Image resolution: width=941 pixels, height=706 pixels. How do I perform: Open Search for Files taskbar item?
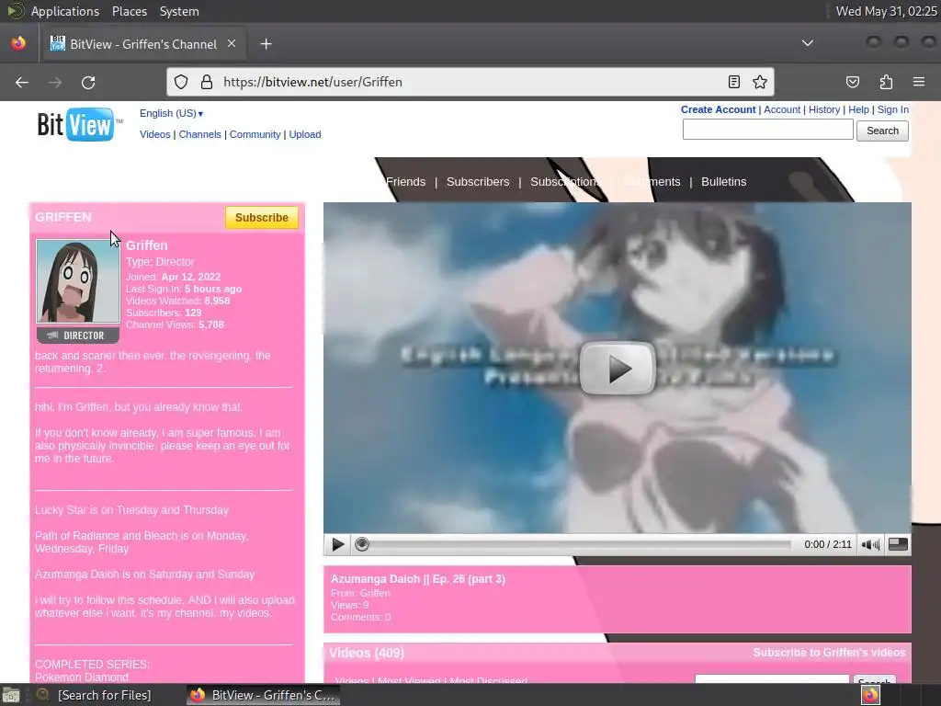96,695
